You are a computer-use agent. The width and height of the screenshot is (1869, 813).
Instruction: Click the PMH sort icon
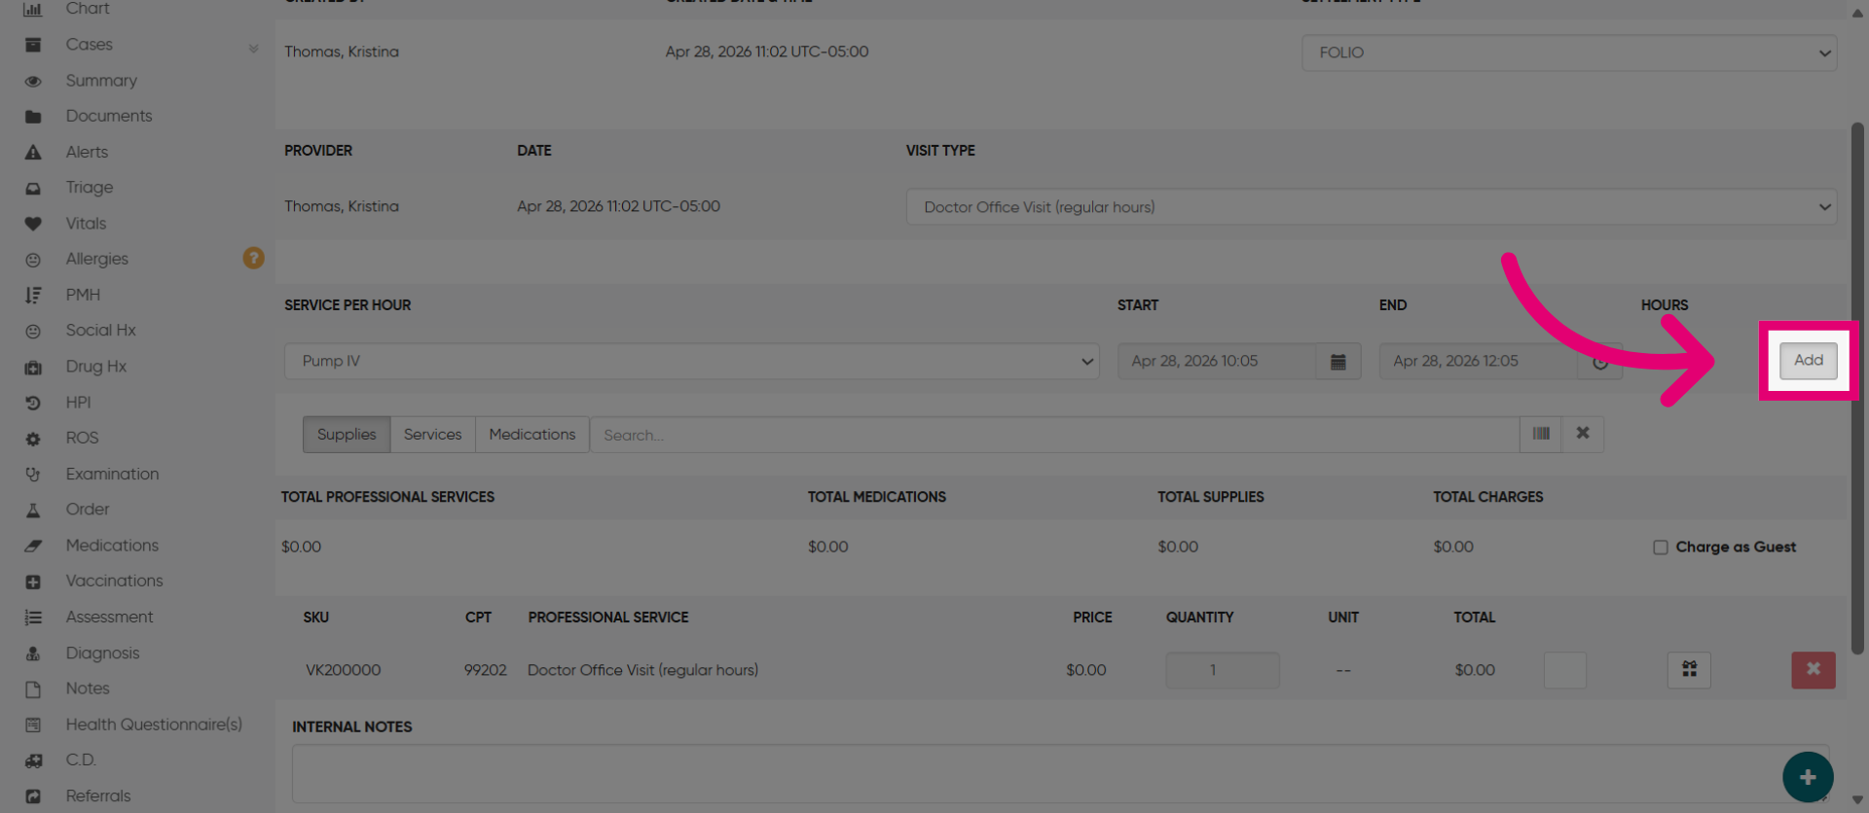pos(32,295)
